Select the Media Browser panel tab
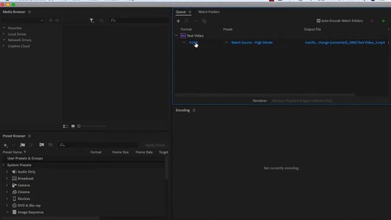The image size is (391, 220). pyautogui.click(x=14, y=12)
